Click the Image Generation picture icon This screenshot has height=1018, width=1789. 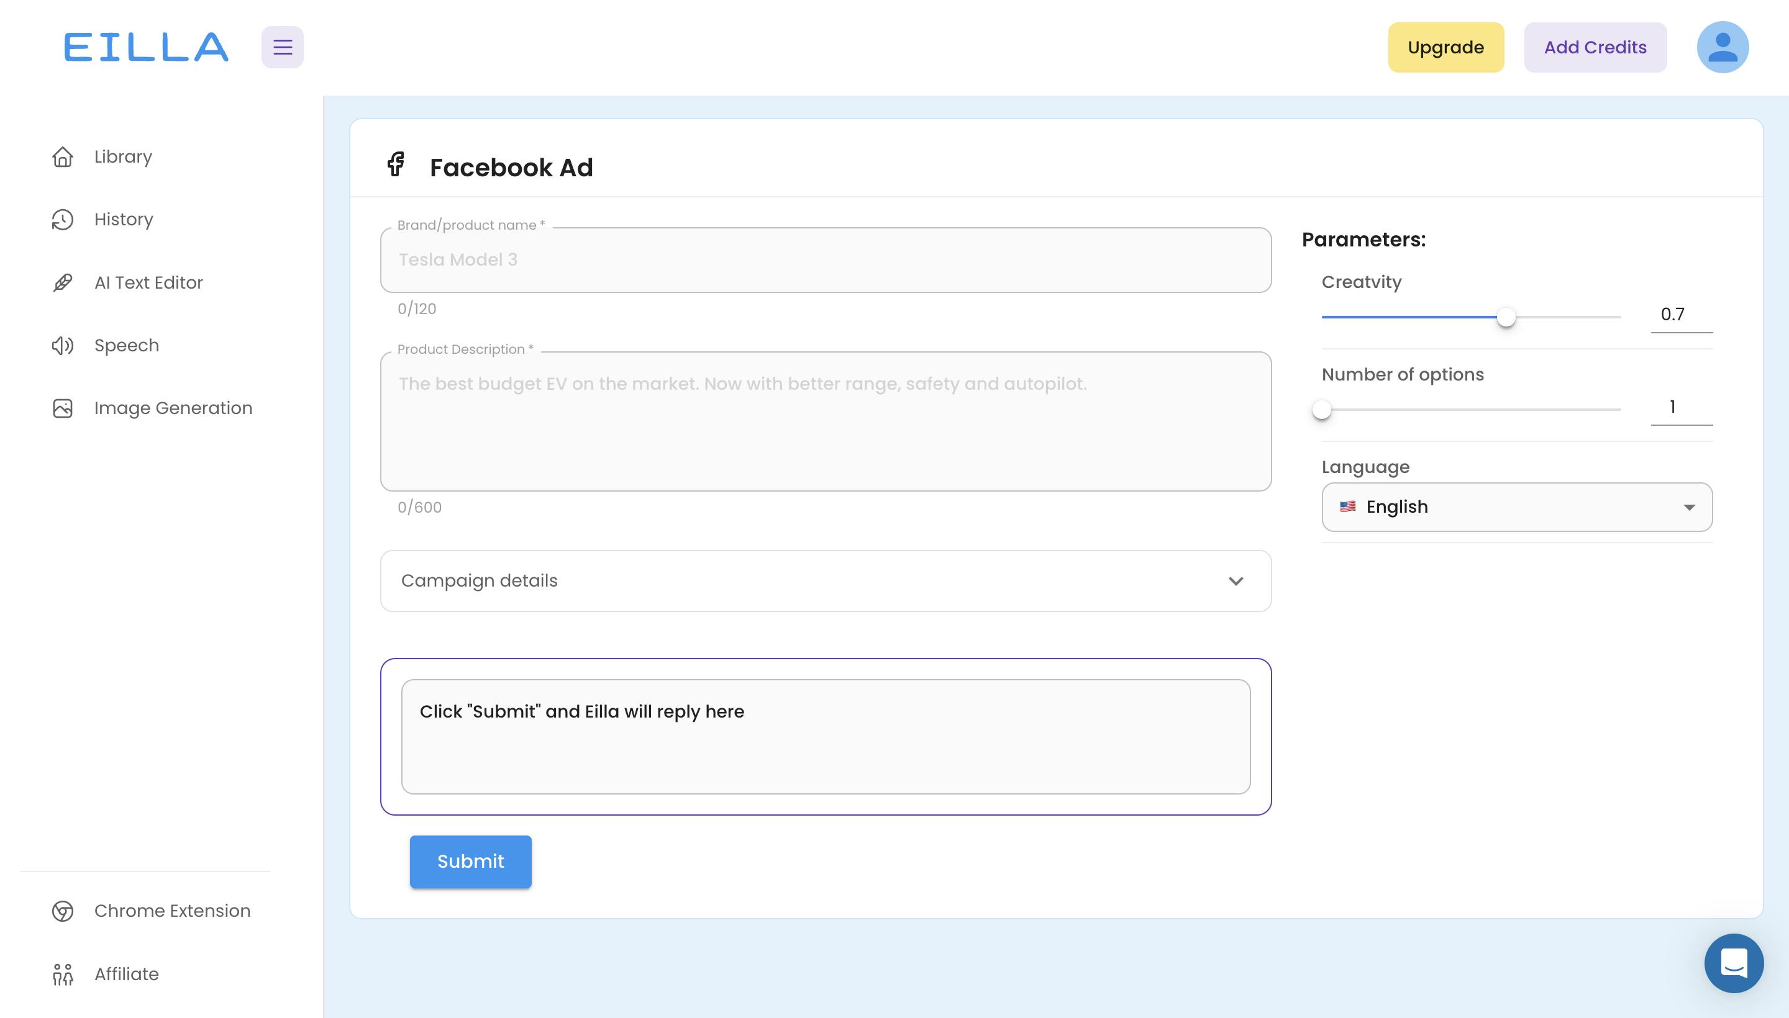(x=62, y=408)
